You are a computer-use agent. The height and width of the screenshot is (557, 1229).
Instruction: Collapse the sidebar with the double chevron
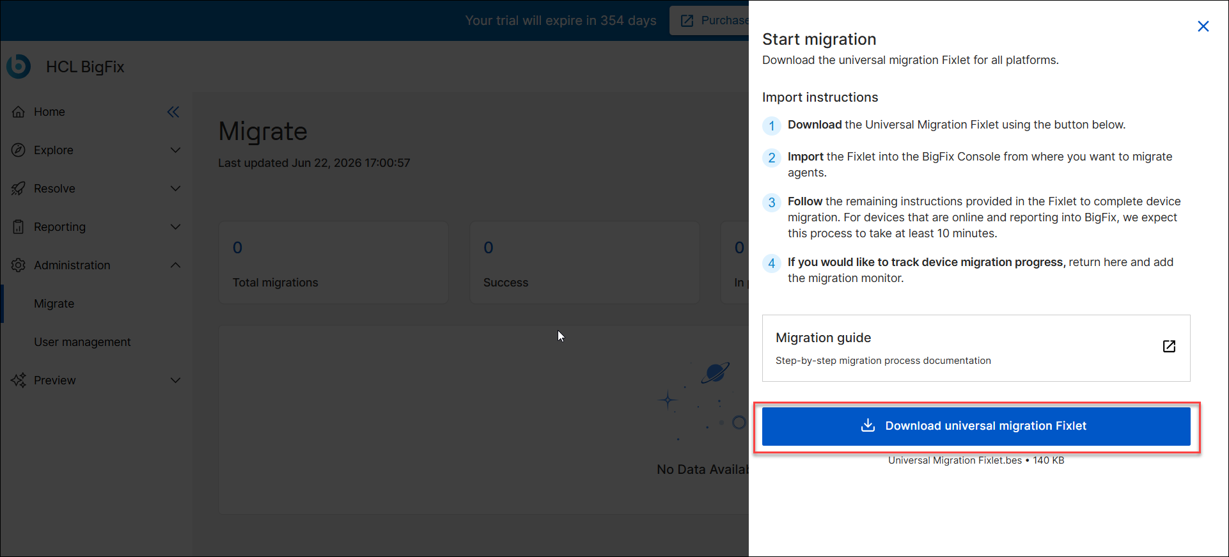(173, 112)
